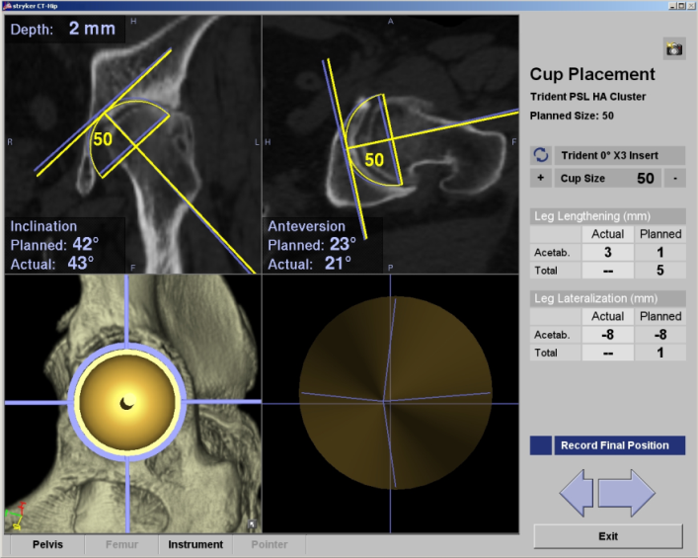
Task: Switch to the Instrument tab
Action: click(x=195, y=544)
